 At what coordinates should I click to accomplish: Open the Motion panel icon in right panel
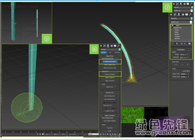point(183,15)
